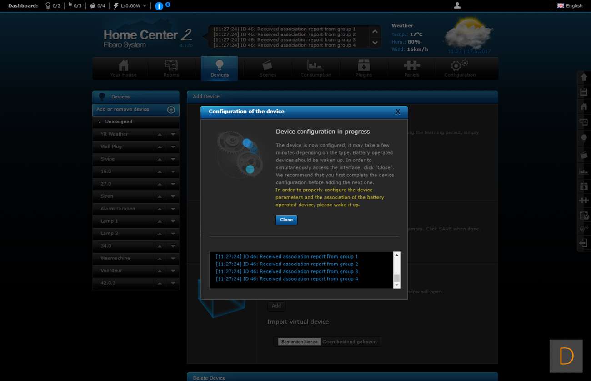Go to the Panels tab
591x381 pixels.
[x=412, y=68]
